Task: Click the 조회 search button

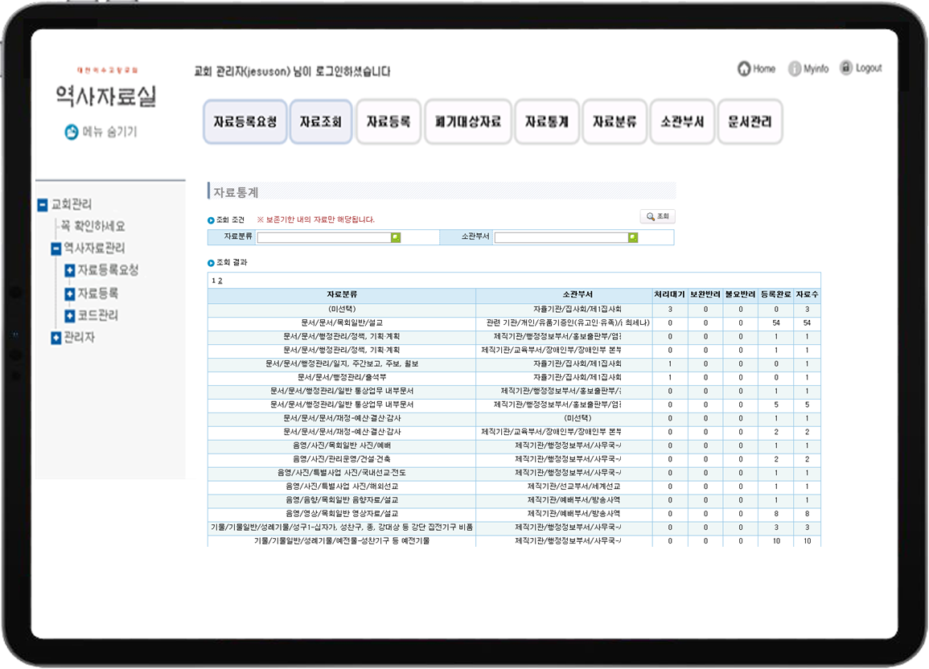Action: (657, 216)
